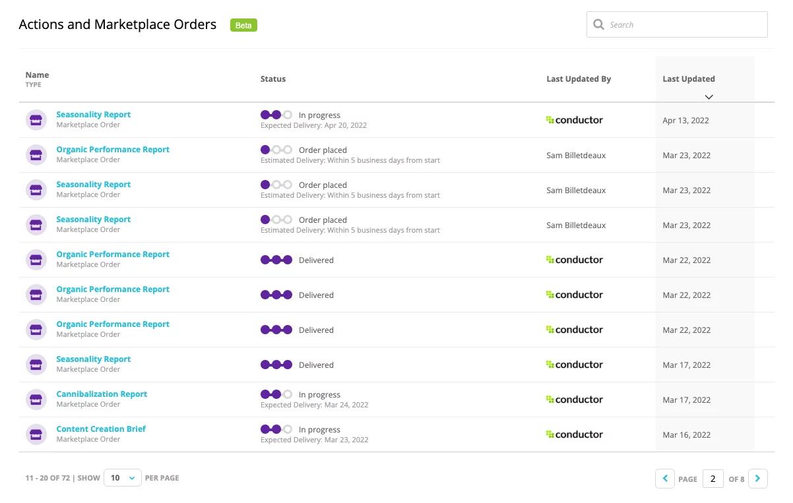Click Conductor logo in the Mar 16 row
793x503 pixels.
click(x=575, y=434)
